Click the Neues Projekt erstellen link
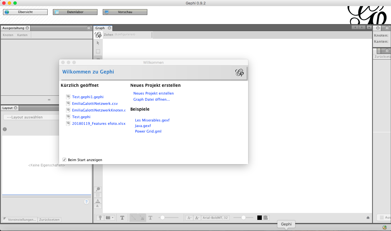This screenshot has height=231, width=391. tap(153, 93)
